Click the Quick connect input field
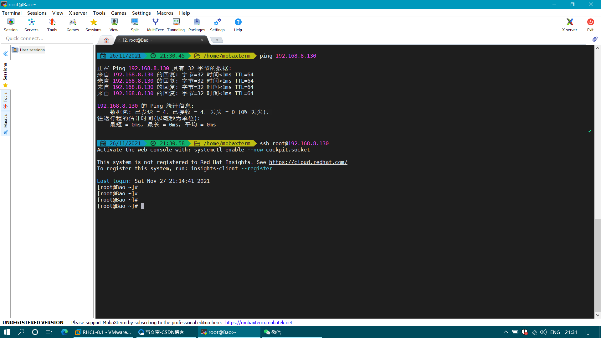 point(47,38)
